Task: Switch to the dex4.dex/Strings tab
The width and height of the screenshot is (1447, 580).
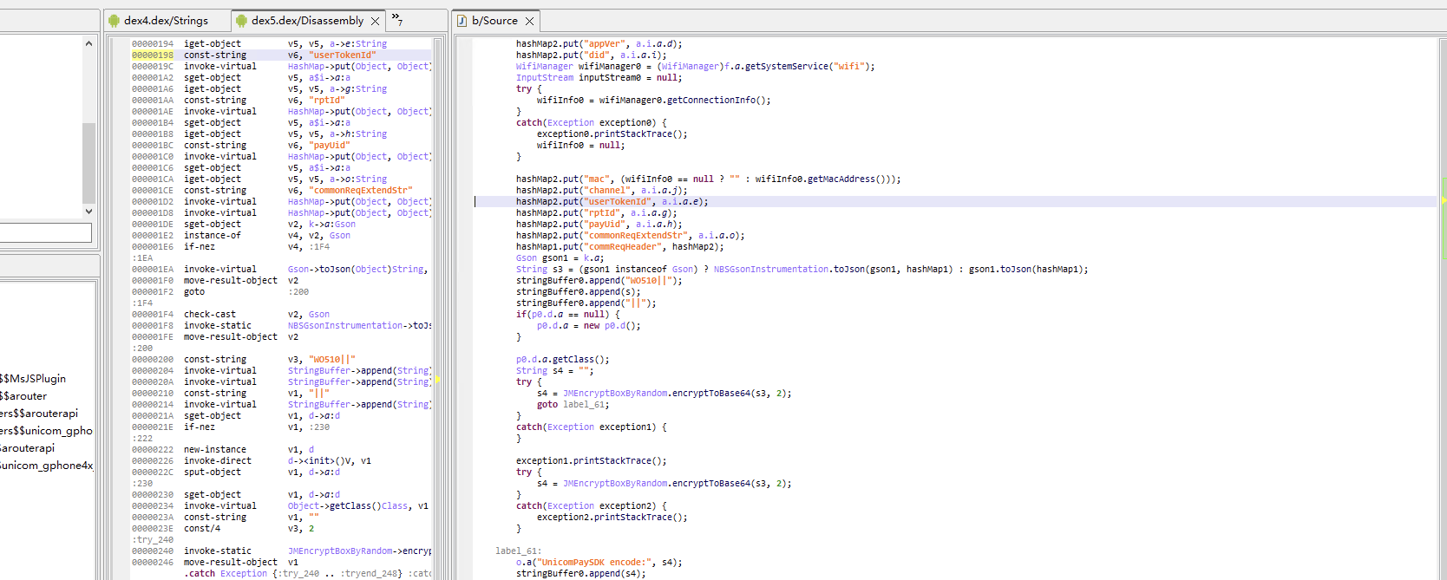Action: (166, 21)
